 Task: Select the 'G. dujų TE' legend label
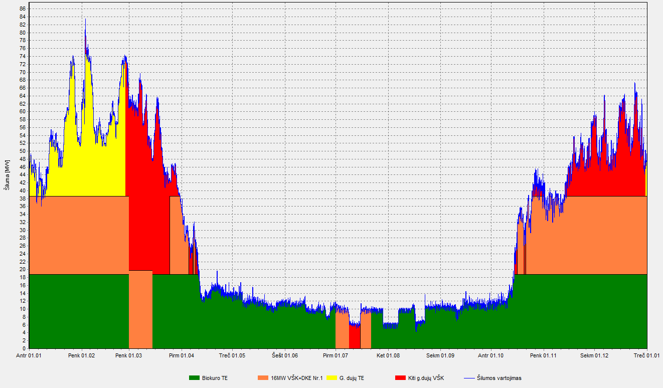click(352, 378)
